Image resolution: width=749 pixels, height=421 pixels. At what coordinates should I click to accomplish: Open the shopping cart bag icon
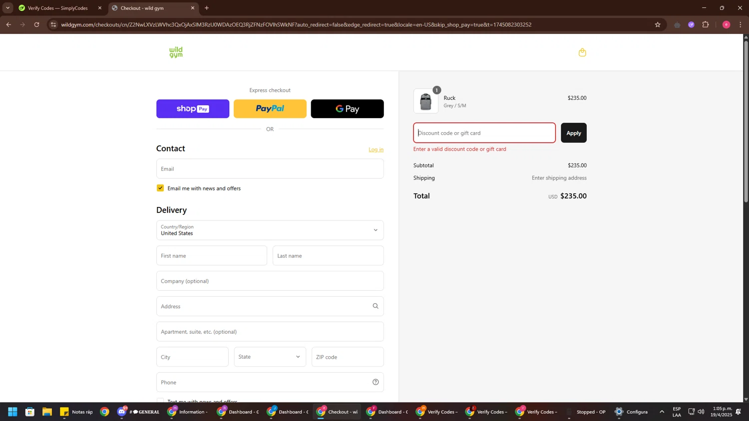pos(582,52)
